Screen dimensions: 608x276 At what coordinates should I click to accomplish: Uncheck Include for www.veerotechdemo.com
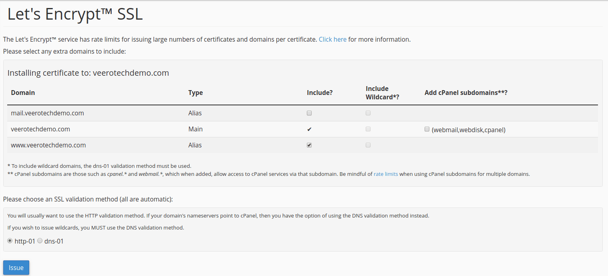pos(309,145)
